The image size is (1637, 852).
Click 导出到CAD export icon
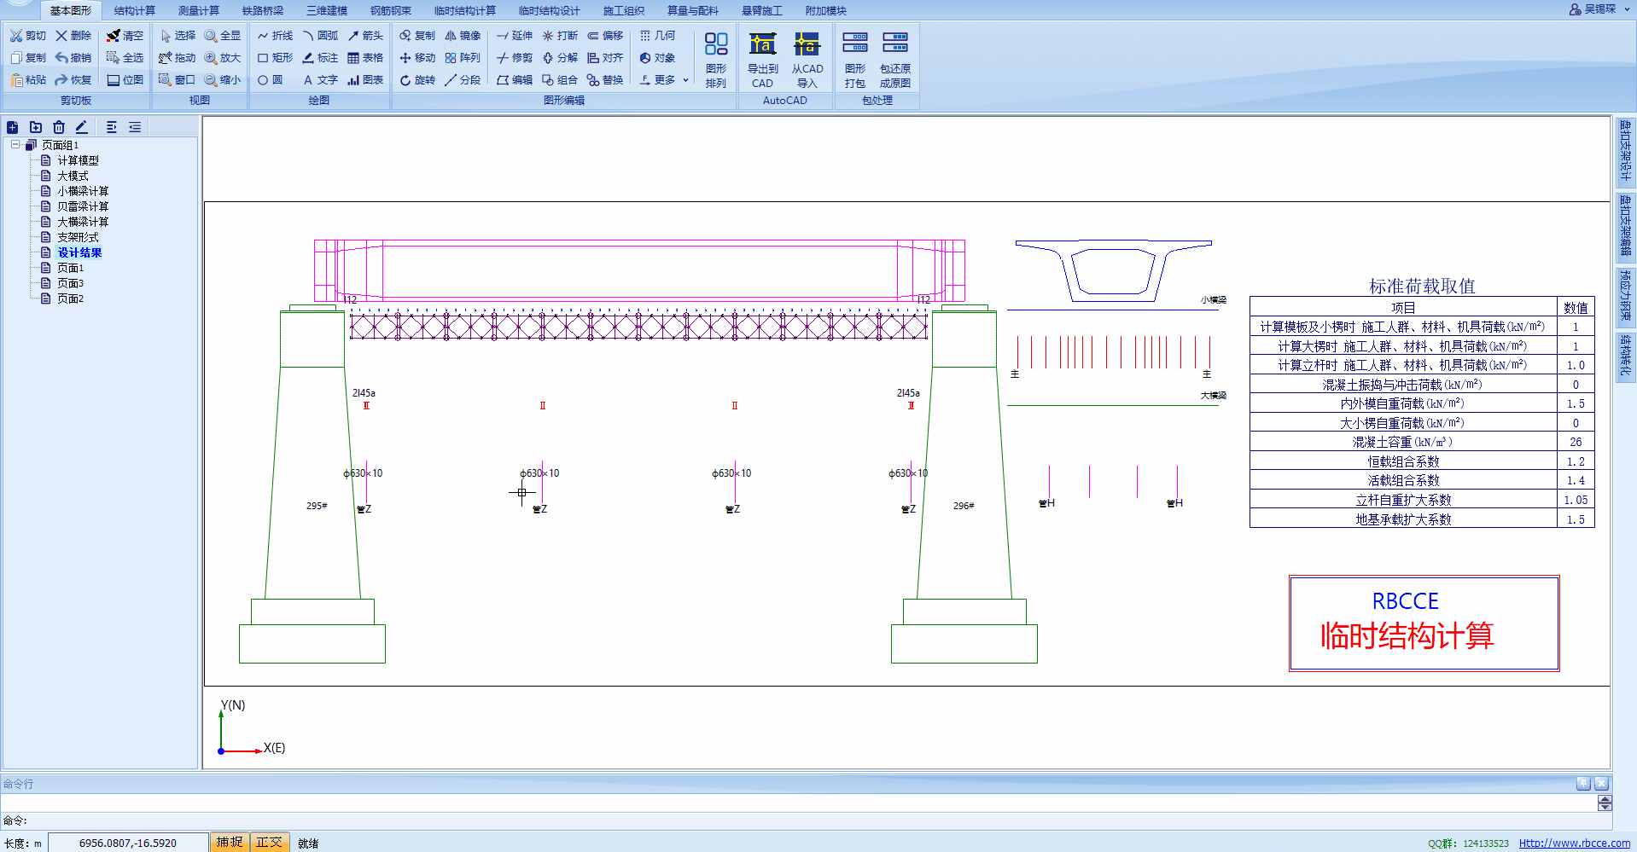pyautogui.click(x=762, y=58)
